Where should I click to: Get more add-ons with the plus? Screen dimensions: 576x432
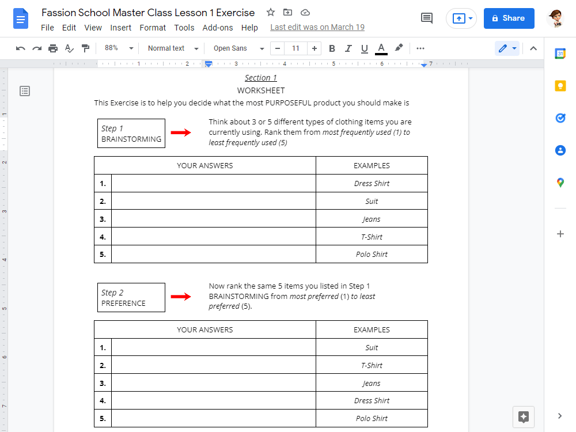click(x=560, y=234)
